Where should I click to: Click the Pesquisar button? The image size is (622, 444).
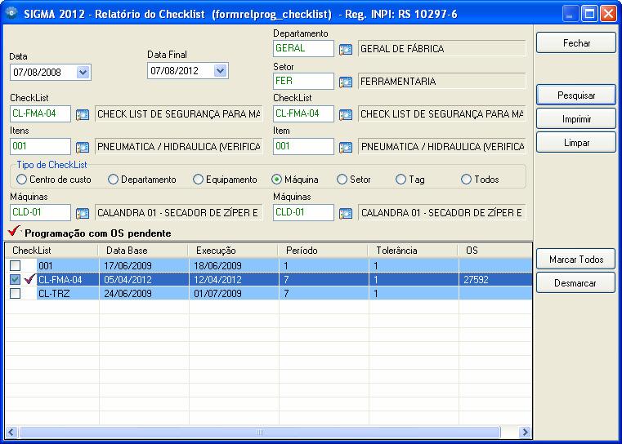pos(576,95)
